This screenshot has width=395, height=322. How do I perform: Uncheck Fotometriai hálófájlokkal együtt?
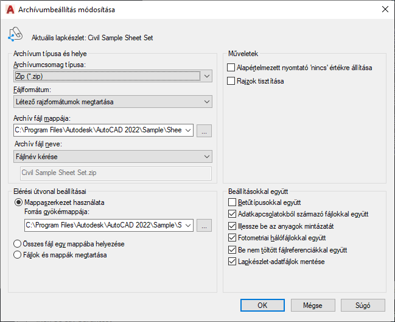(x=231, y=238)
